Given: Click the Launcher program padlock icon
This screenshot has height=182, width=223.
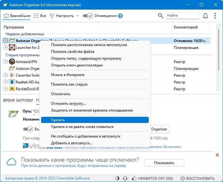Looking at the screenshot, I should coord(12,48).
